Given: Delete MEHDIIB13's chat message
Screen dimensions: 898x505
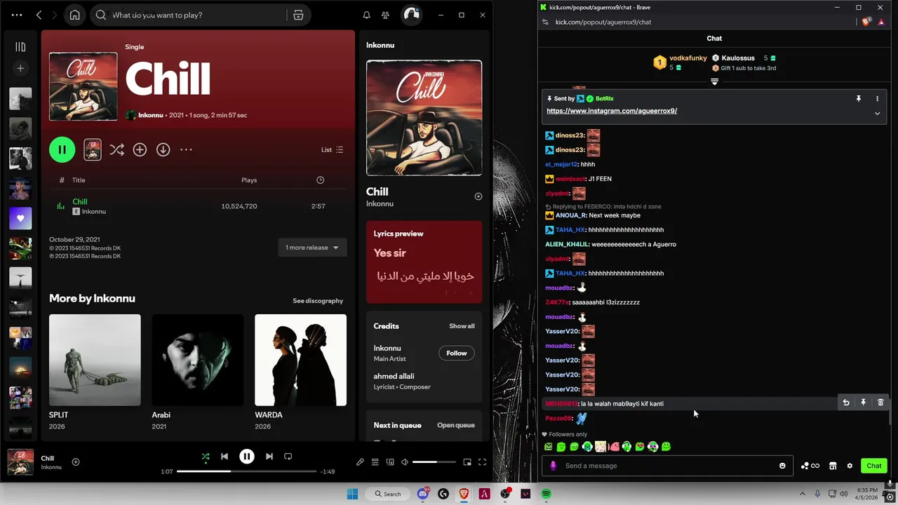Looking at the screenshot, I should (880, 403).
